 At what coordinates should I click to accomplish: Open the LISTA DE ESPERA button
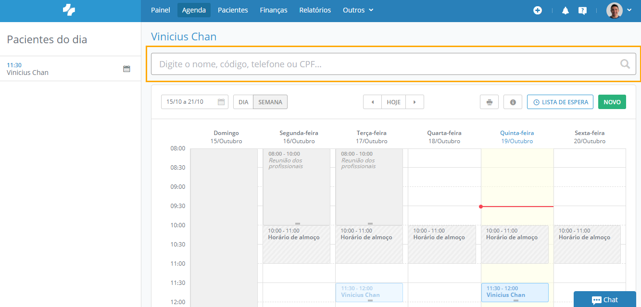click(x=560, y=102)
